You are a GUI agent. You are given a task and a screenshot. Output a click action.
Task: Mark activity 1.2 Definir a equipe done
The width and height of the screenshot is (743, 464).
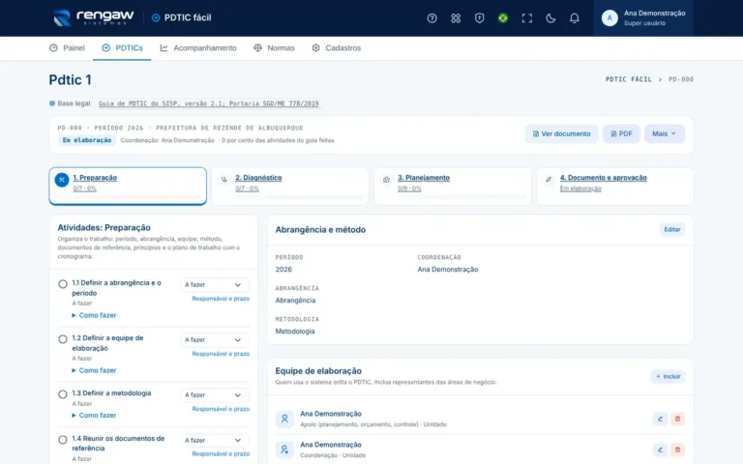(63, 339)
